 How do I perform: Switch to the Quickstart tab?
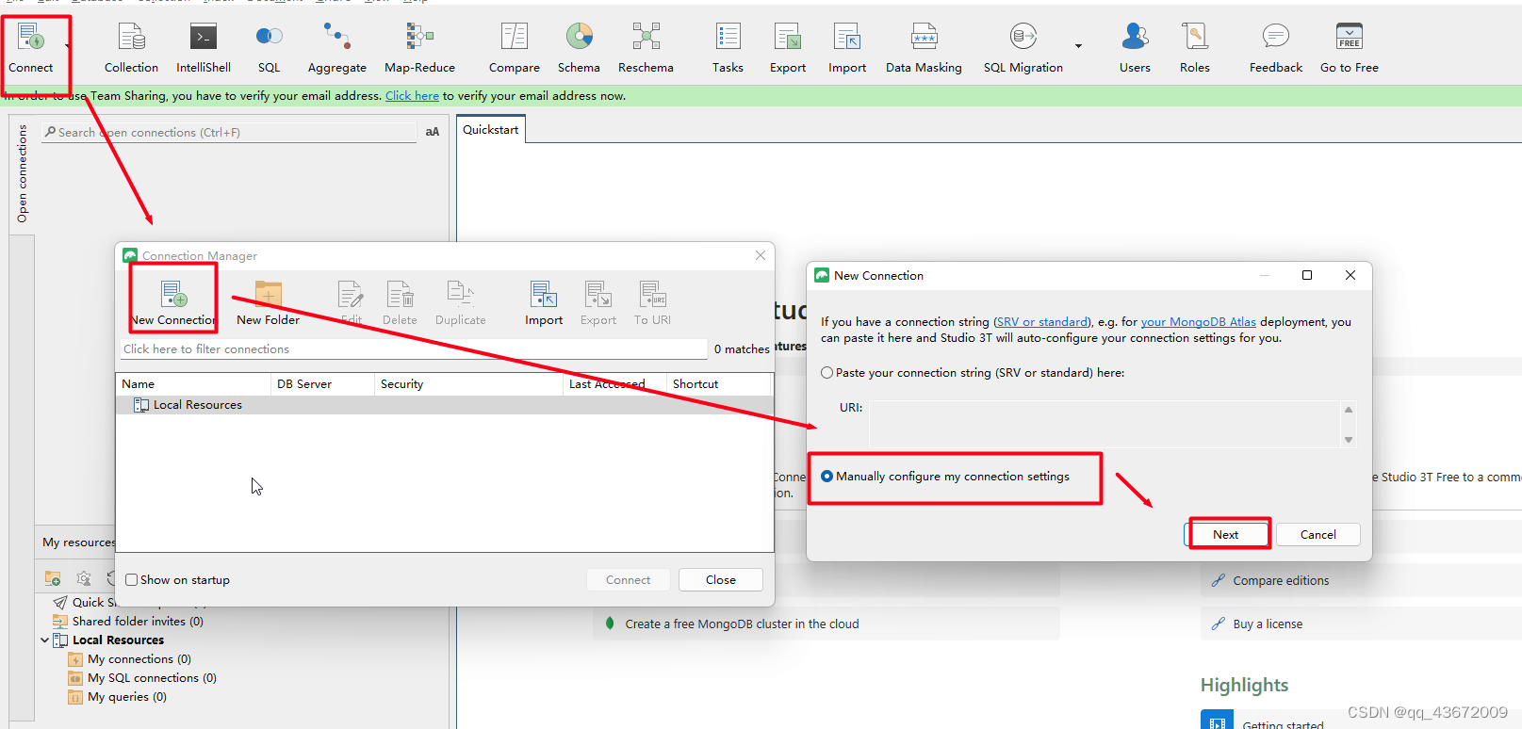coord(490,130)
